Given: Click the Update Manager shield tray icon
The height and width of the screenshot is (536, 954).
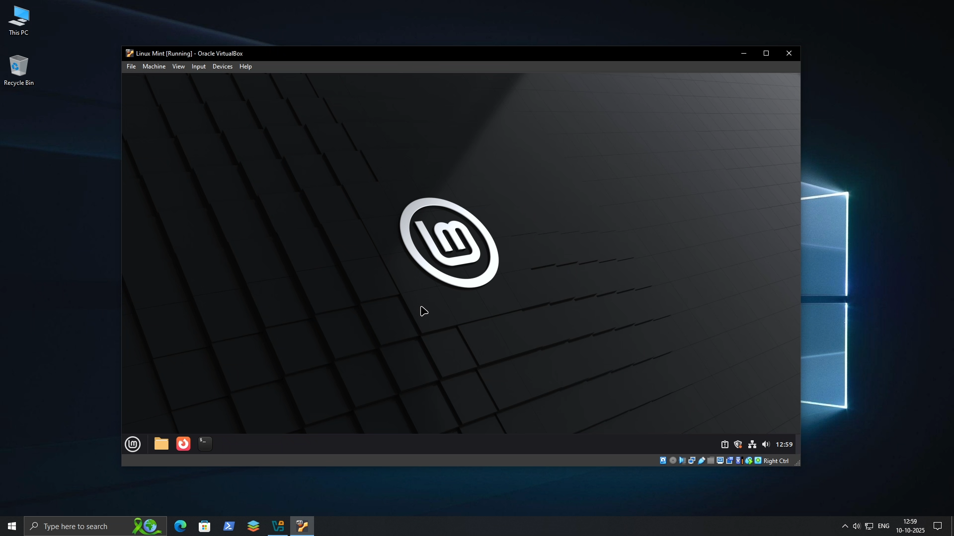Looking at the screenshot, I should pos(738,445).
